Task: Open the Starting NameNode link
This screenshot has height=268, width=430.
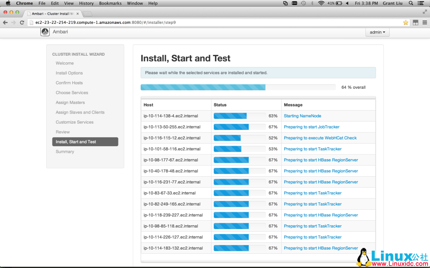Action: tap(302, 116)
